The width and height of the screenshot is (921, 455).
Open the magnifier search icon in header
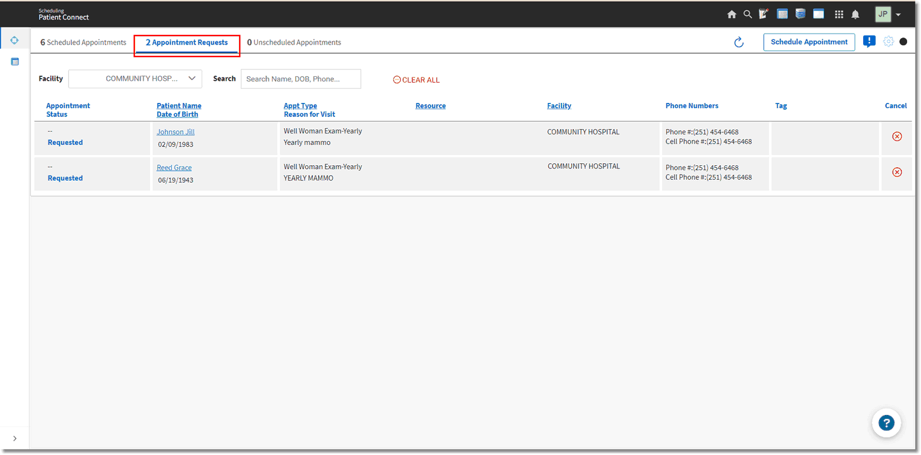pyautogui.click(x=747, y=14)
